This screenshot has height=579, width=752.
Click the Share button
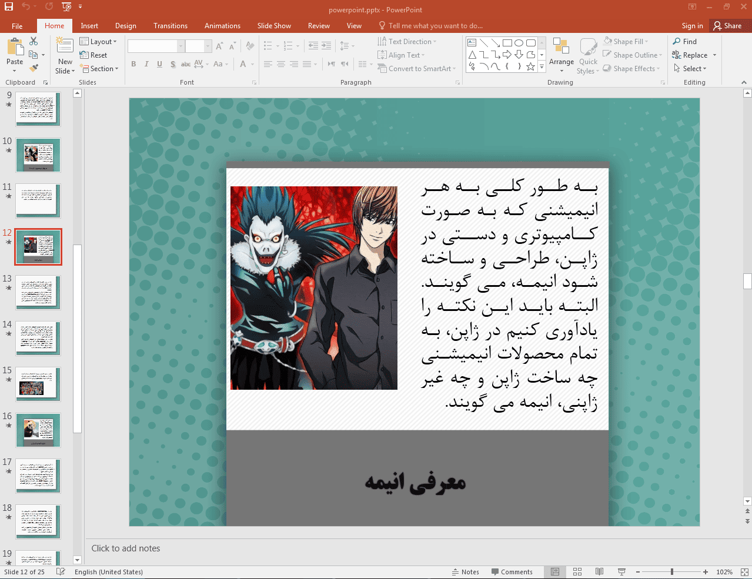728,26
